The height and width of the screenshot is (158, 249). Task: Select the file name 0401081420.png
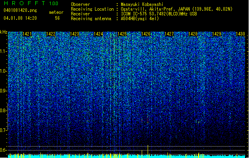[20, 10]
